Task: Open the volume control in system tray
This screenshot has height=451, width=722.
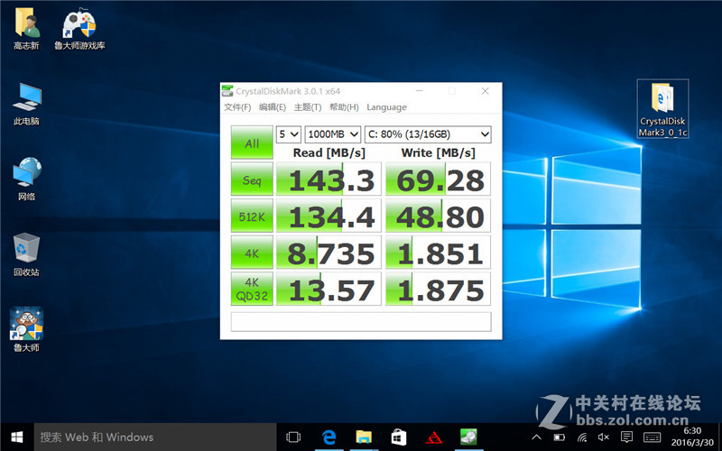Action: coord(604,437)
